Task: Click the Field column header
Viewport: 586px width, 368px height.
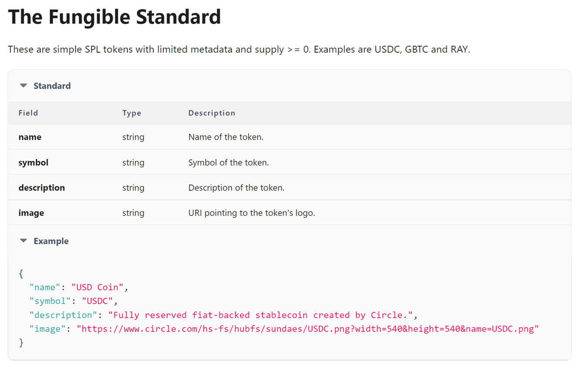Action: (x=28, y=113)
